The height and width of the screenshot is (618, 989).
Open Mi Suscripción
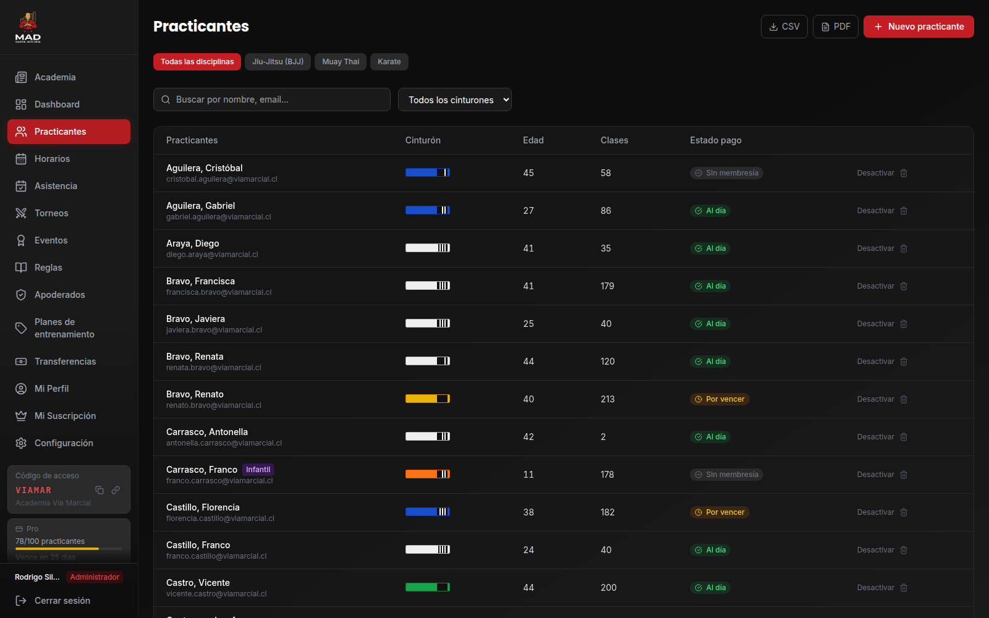69,416
